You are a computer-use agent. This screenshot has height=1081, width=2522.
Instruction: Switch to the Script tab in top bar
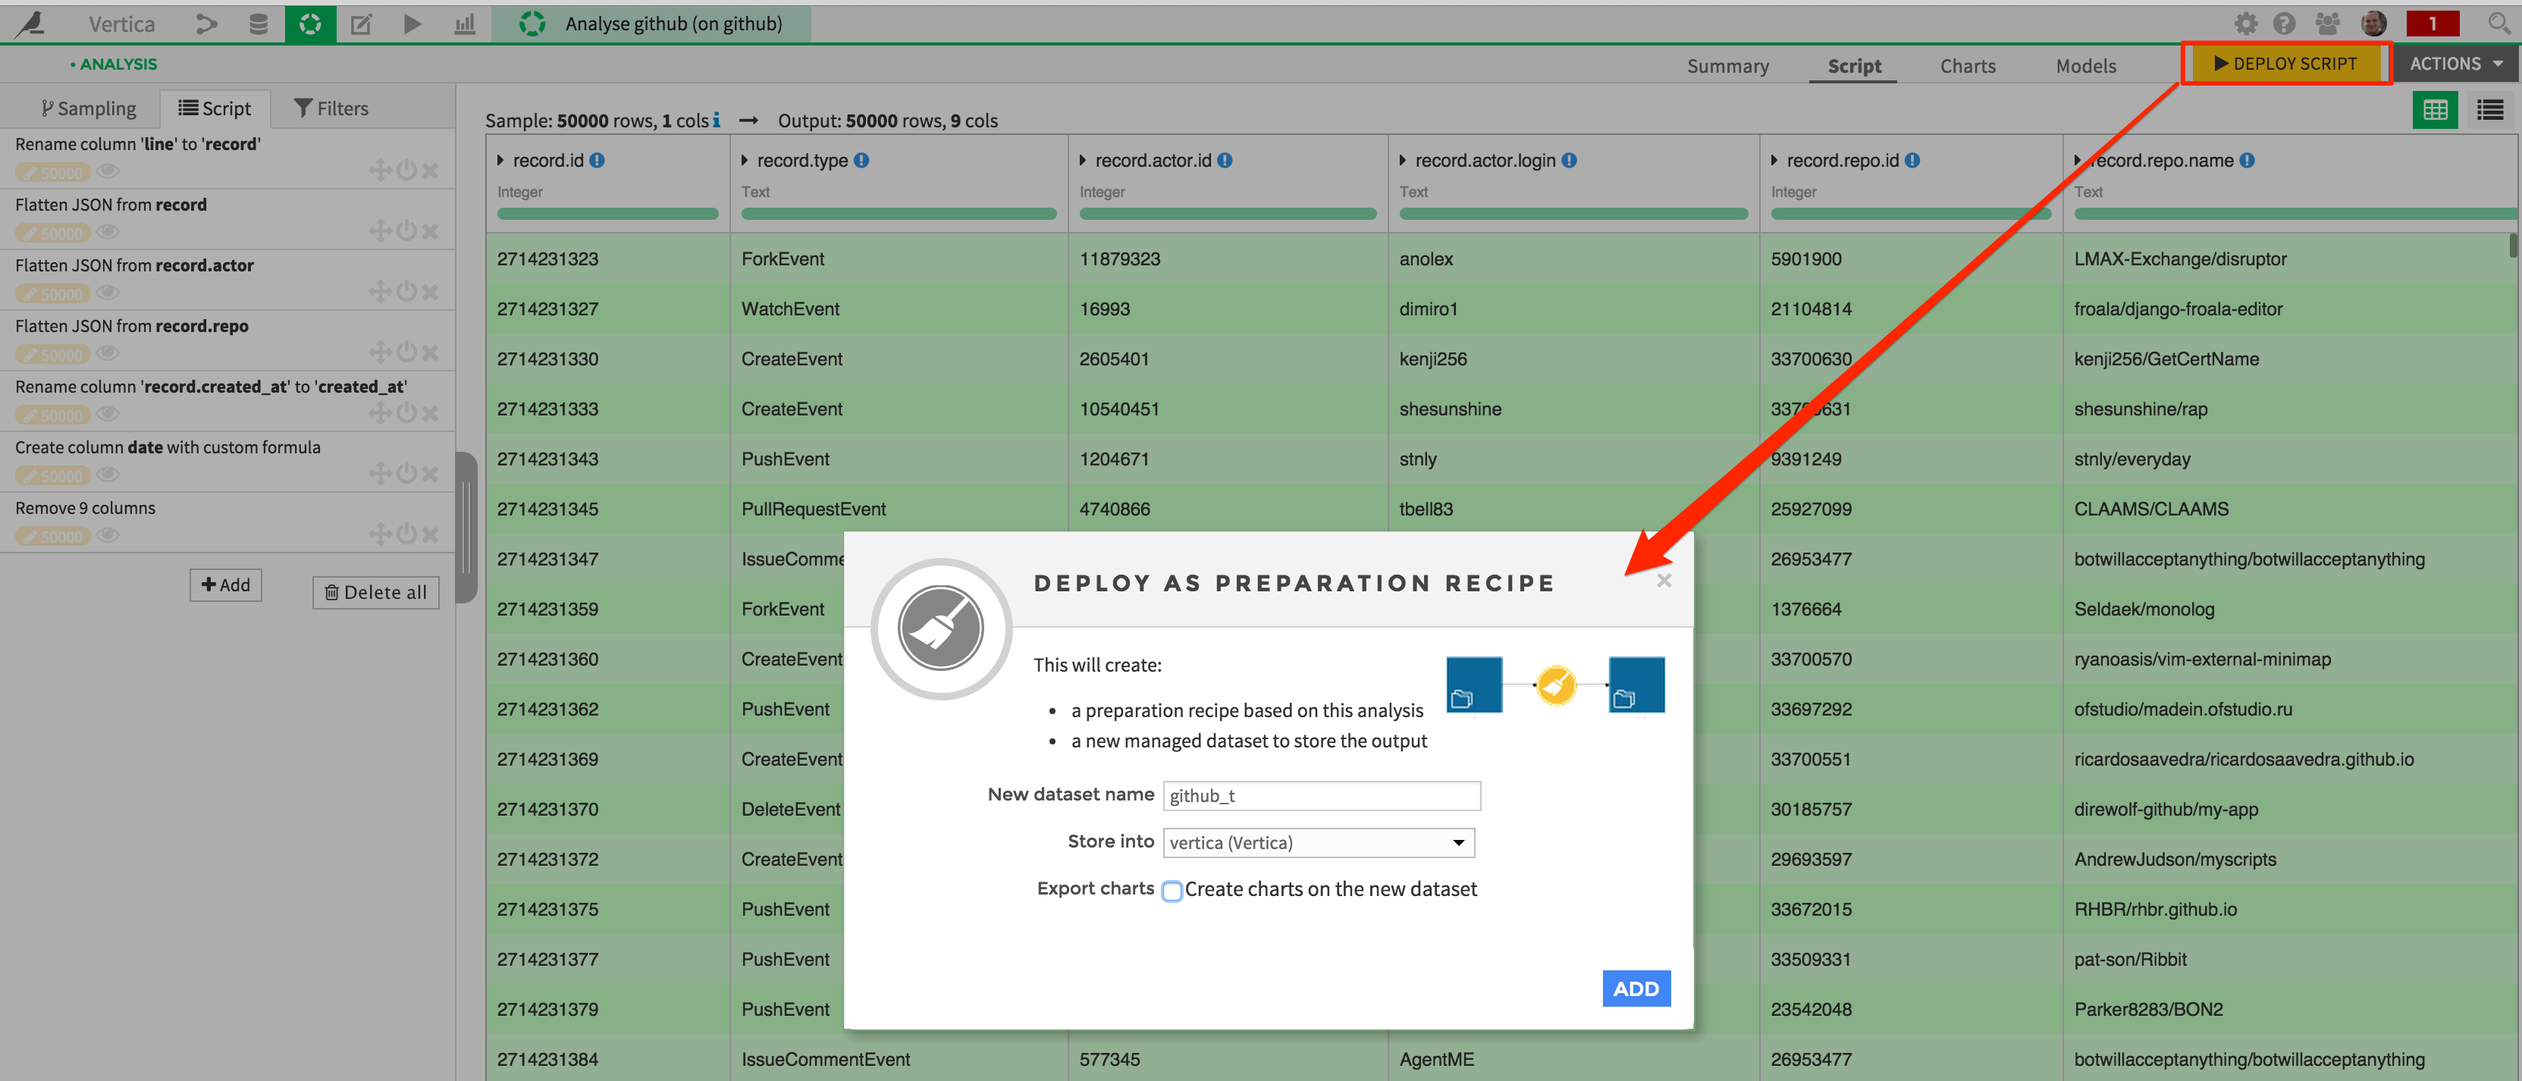pos(1854,66)
